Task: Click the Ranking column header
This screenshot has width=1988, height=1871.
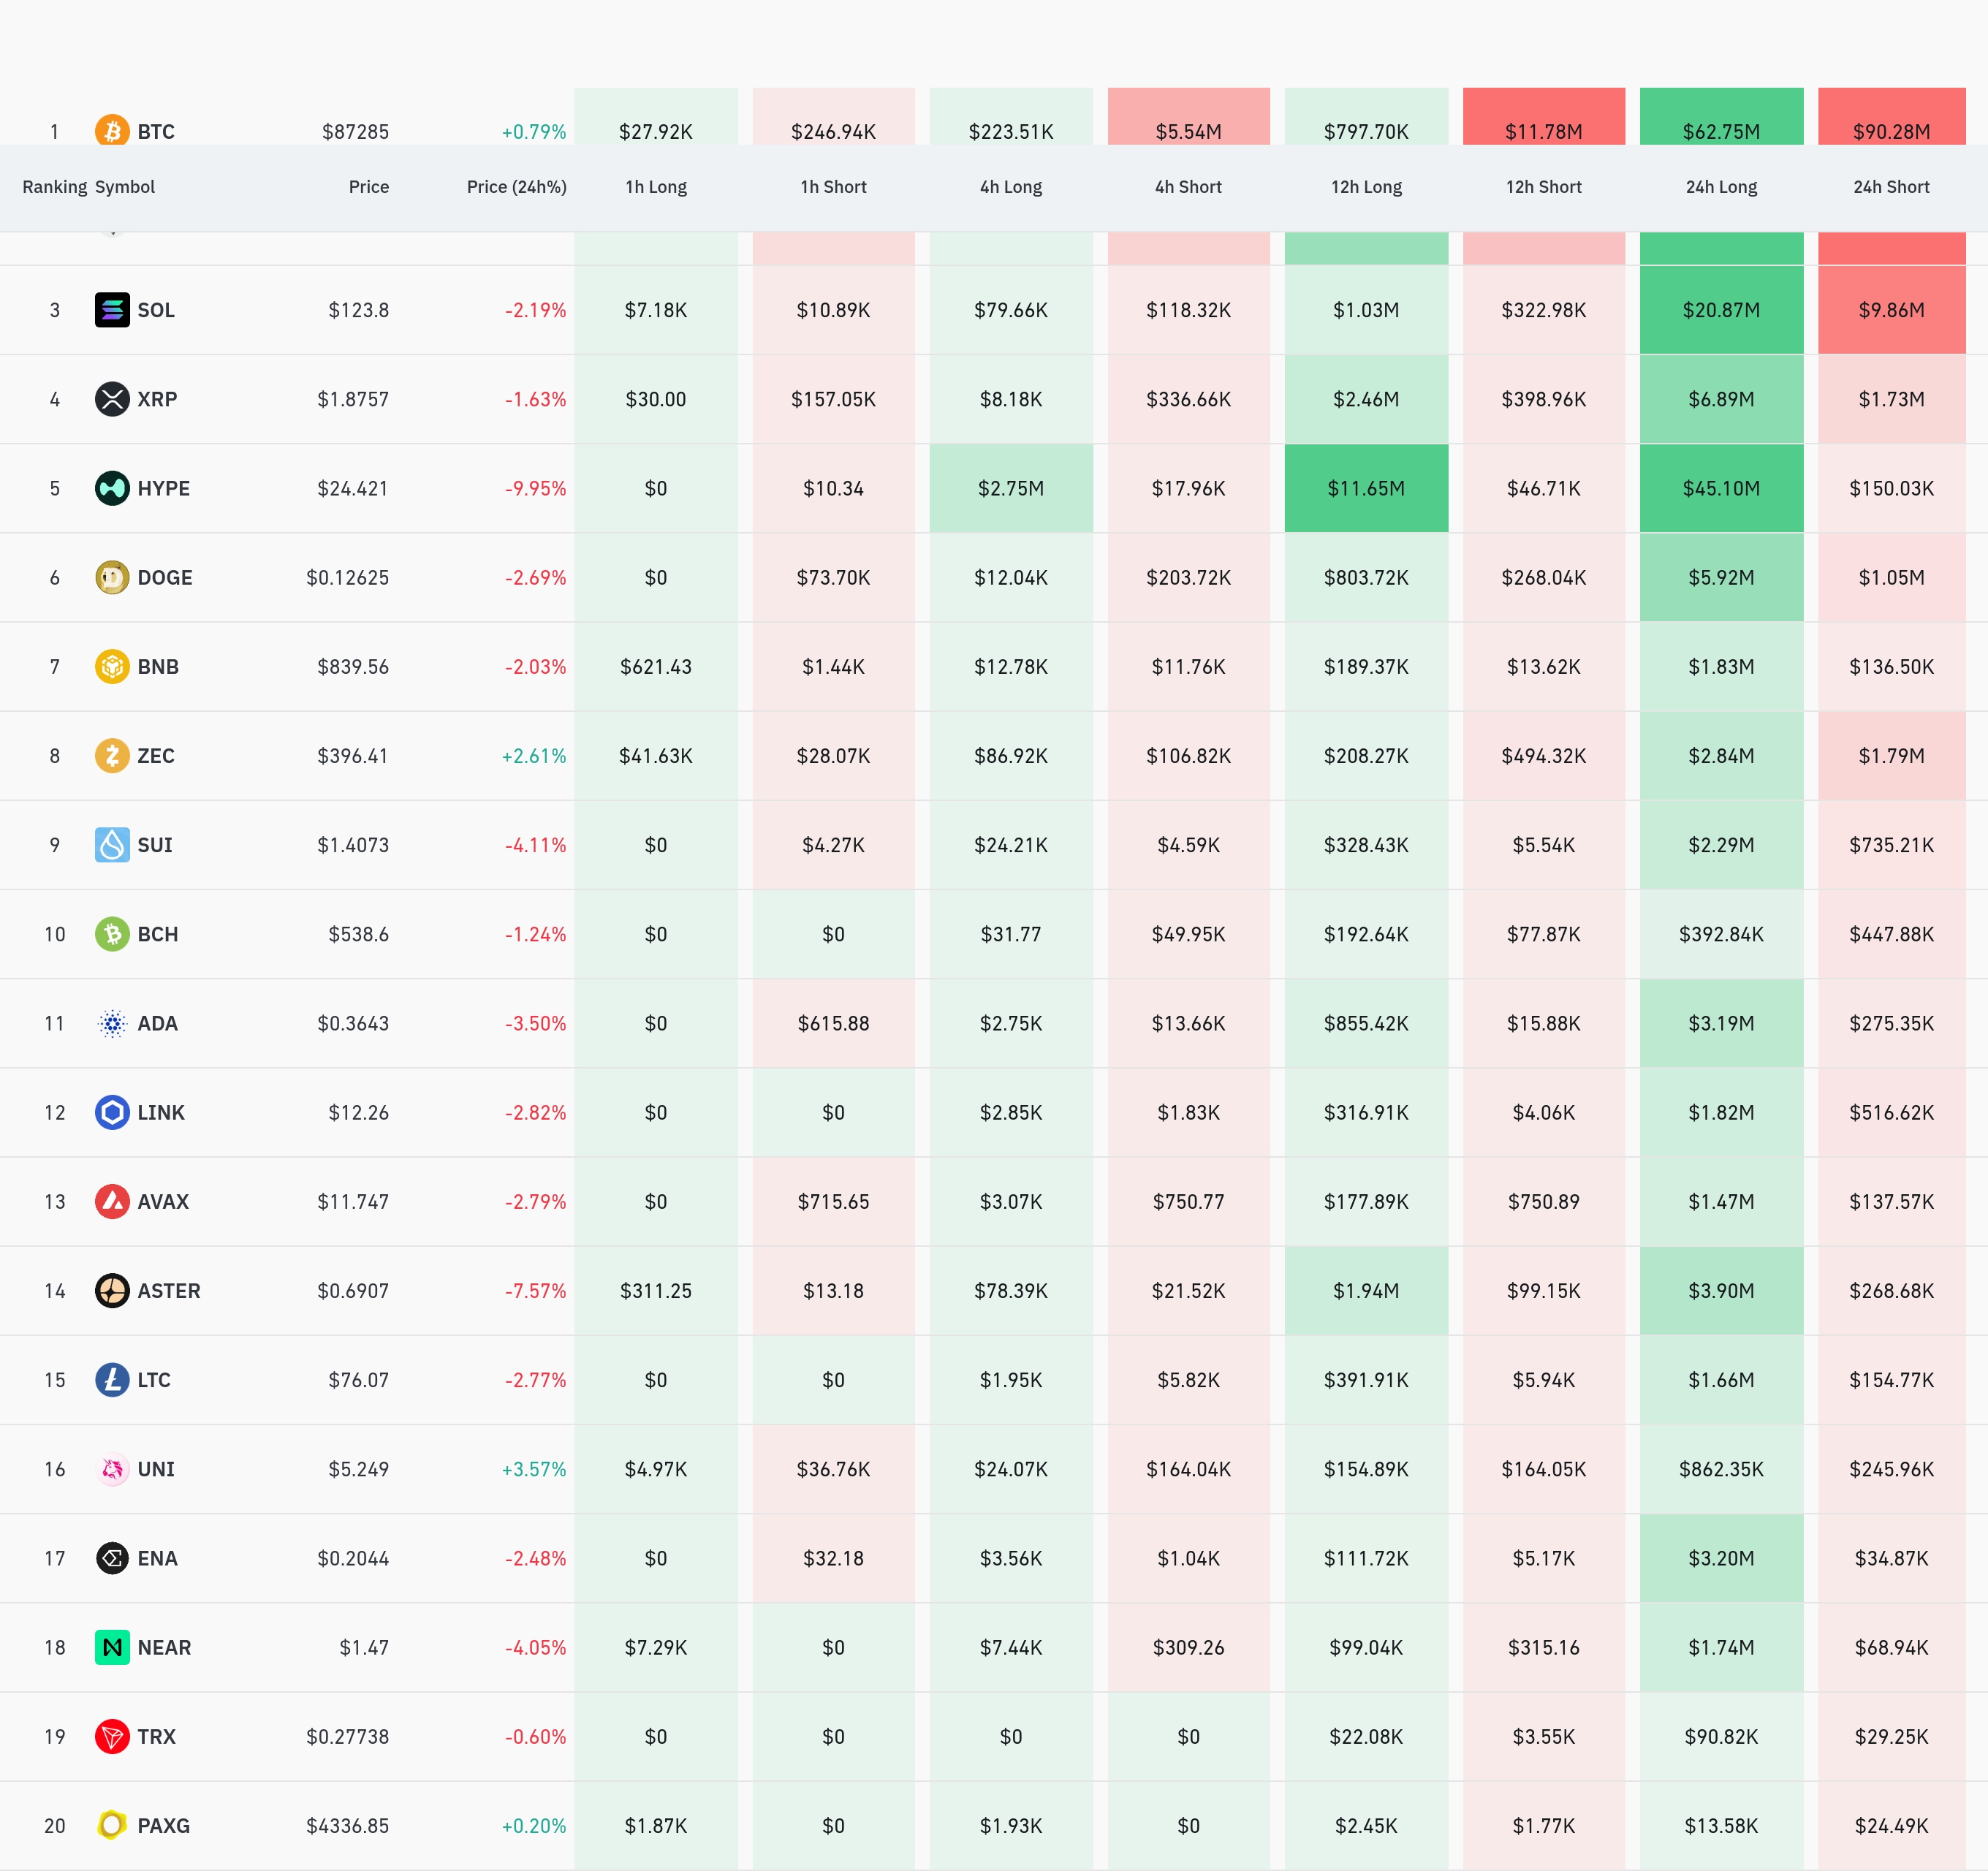Action: pos(54,187)
